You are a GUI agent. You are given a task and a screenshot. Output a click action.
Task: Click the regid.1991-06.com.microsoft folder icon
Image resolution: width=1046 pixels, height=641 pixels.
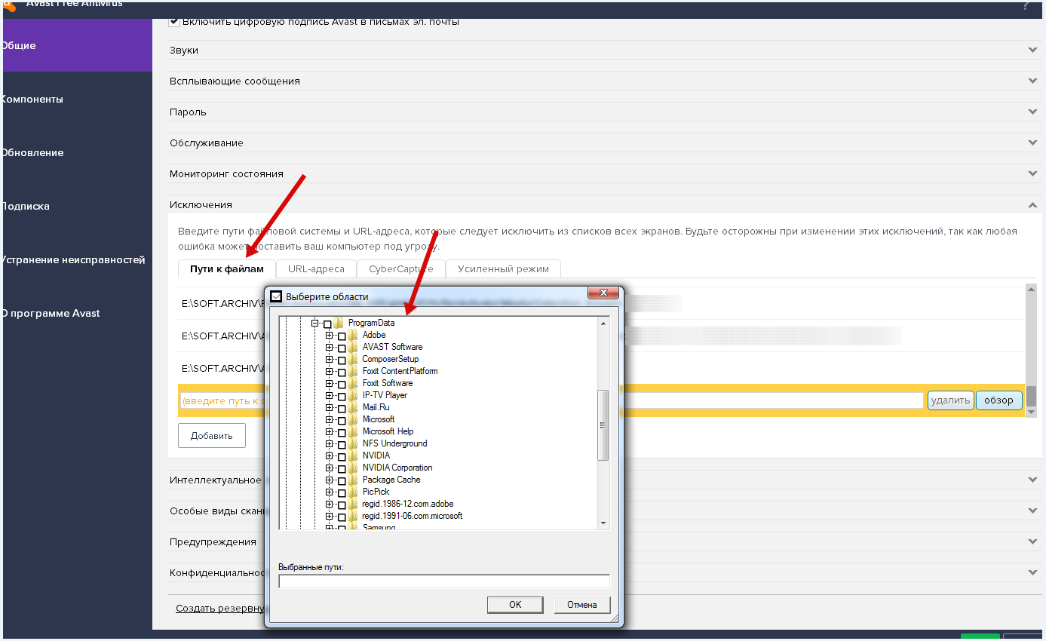tap(353, 516)
